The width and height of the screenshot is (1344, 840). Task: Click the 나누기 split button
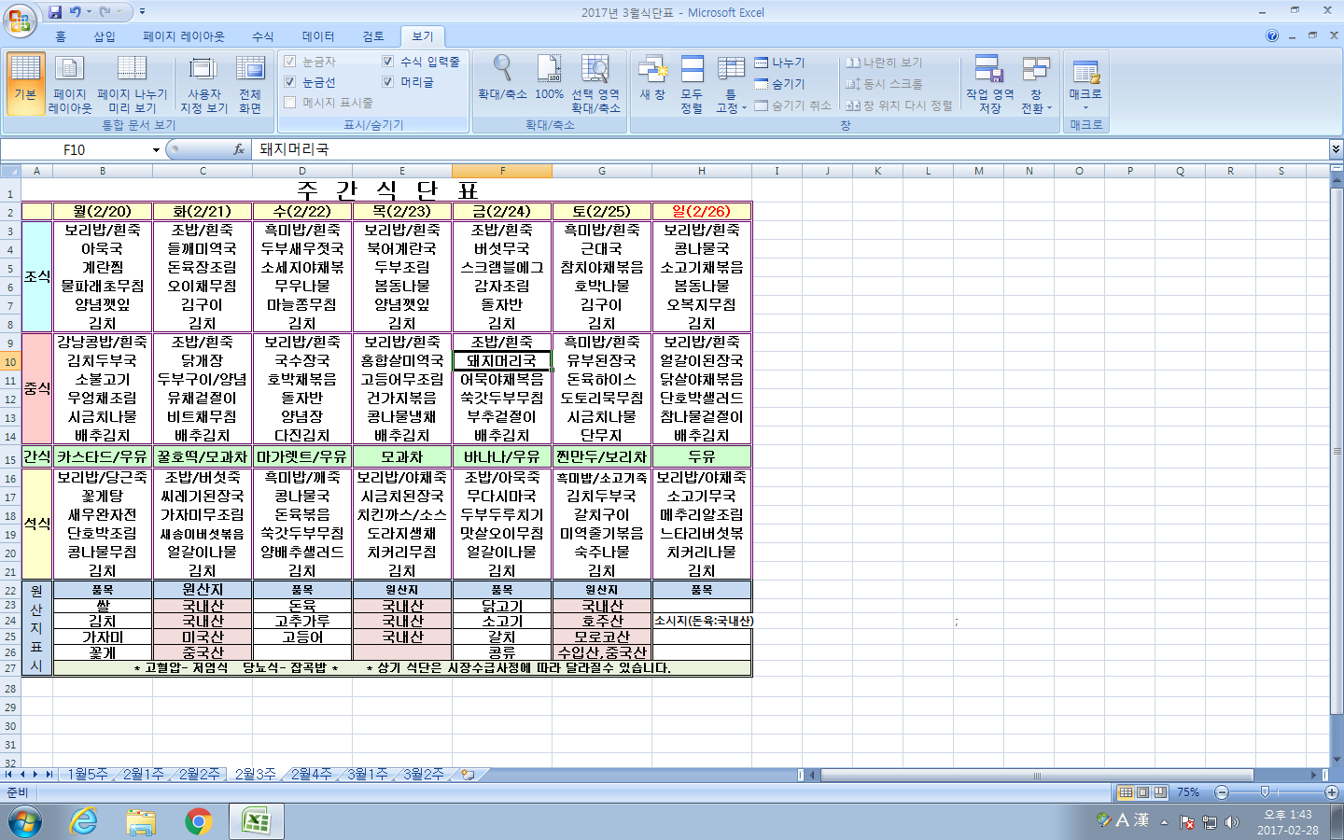coord(780,63)
